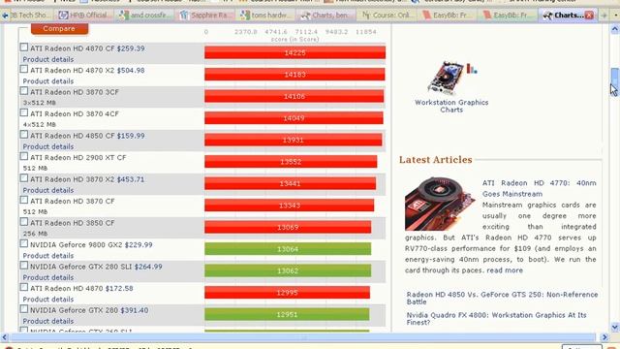This screenshot has width=620, height=349.
Task: Click the green bar showing 12951
Action: tap(287, 314)
